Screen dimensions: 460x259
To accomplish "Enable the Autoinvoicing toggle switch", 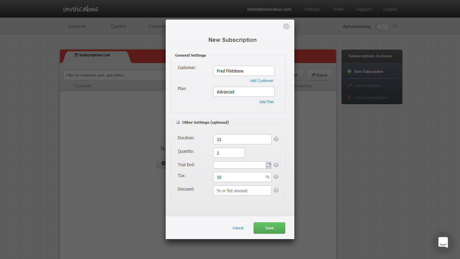I will point(382,26).
